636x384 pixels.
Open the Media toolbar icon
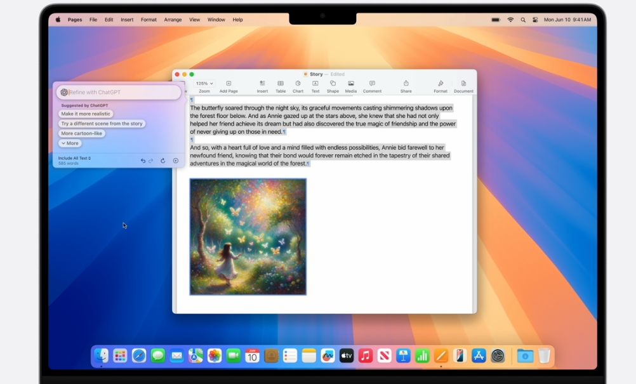point(351,86)
